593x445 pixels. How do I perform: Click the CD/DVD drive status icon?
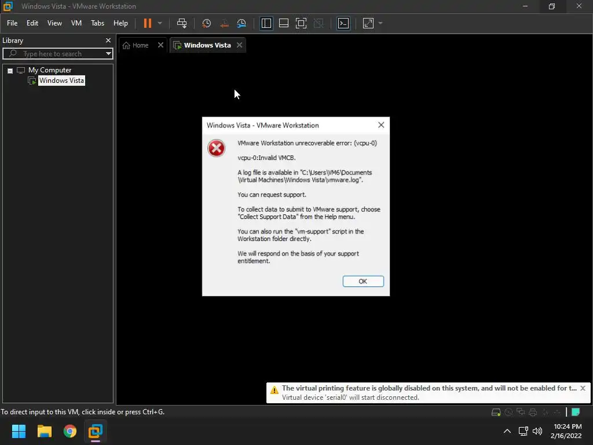click(x=508, y=413)
